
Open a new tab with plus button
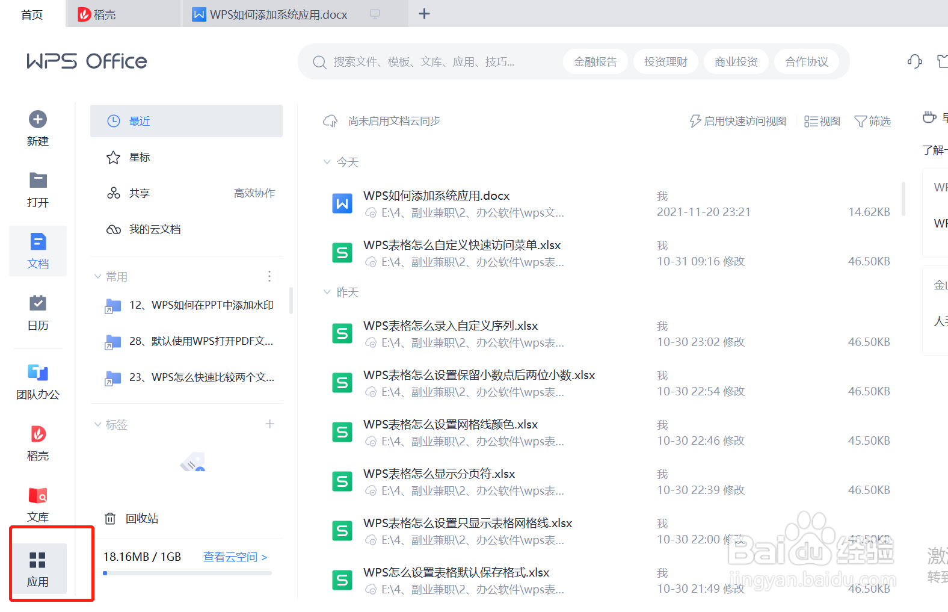click(424, 13)
